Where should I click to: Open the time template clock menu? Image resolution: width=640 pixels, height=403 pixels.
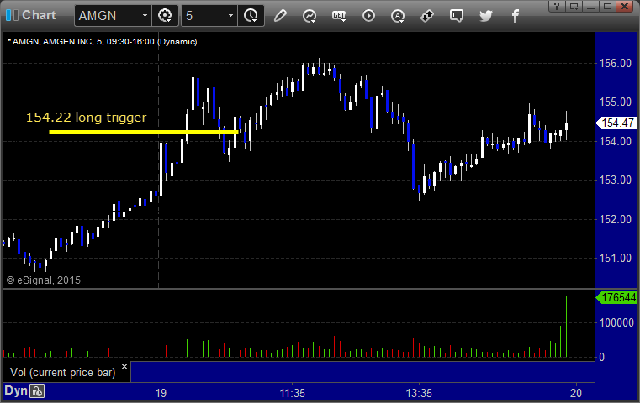pos(251,16)
